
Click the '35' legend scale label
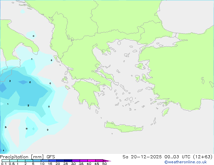tap(81, 164)
